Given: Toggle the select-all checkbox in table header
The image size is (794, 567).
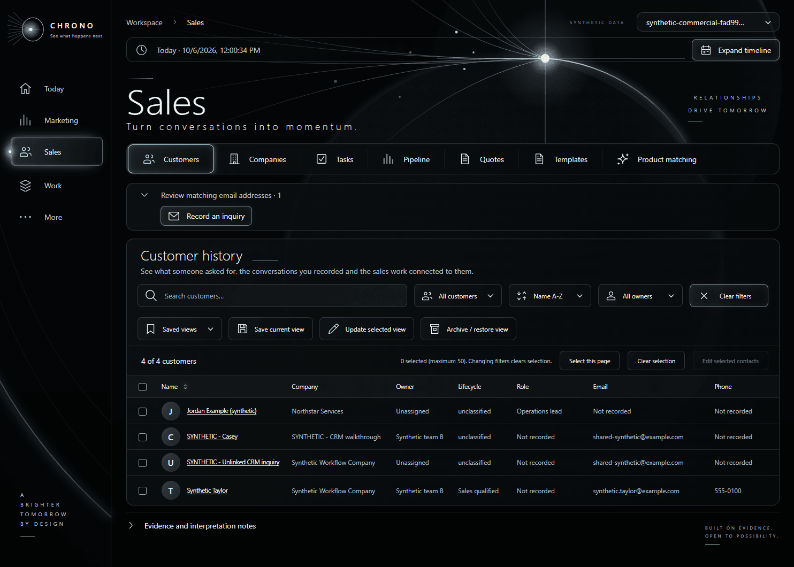Looking at the screenshot, I should (x=142, y=387).
